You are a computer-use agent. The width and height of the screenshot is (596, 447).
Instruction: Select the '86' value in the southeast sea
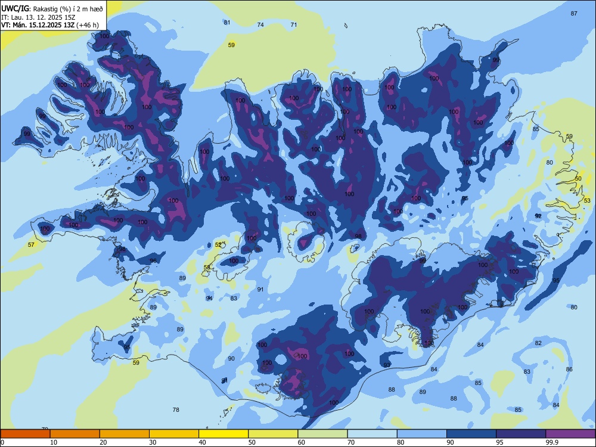click(569, 369)
